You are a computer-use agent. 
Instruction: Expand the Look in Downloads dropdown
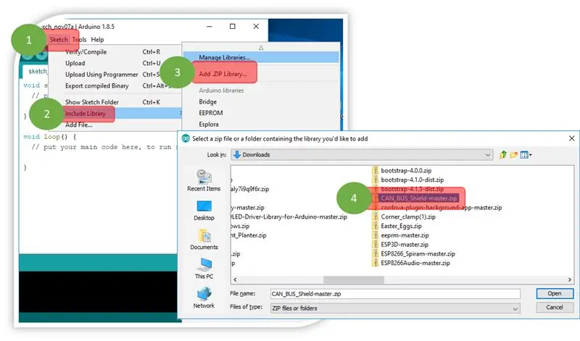pos(488,155)
